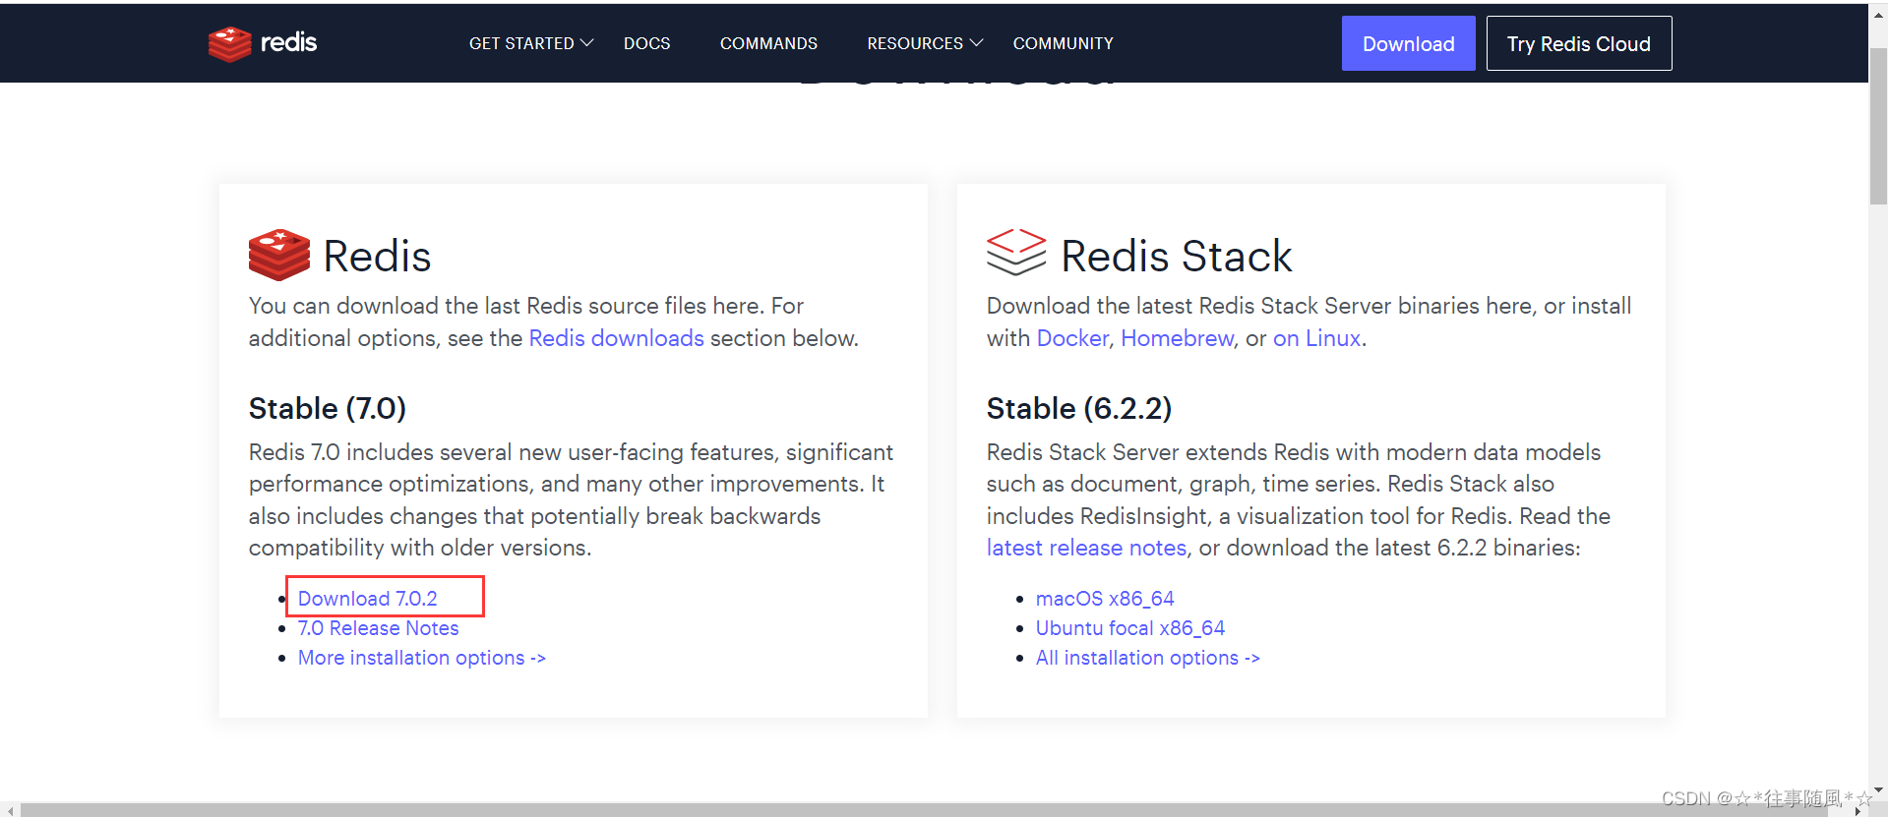Open More installation options link
This screenshot has height=817, width=1888.
click(422, 658)
